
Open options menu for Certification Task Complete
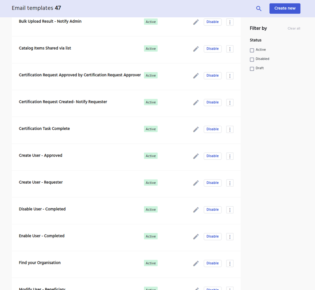tap(230, 129)
